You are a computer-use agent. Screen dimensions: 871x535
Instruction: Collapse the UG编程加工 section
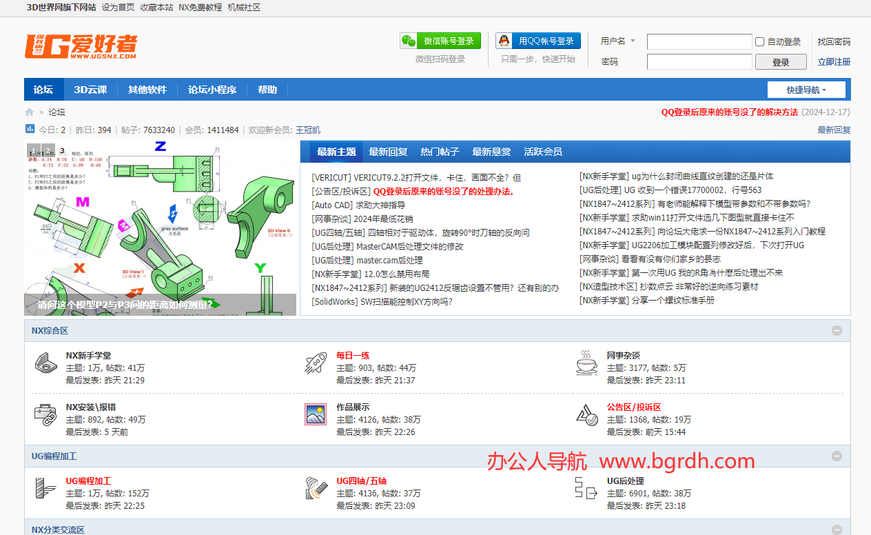pos(837,456)
